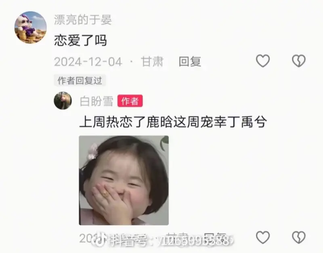Reply to the 漂亮的于晏 comment via 回复
The width and height of the screenshot is (323, 253).
click(190, 62)
